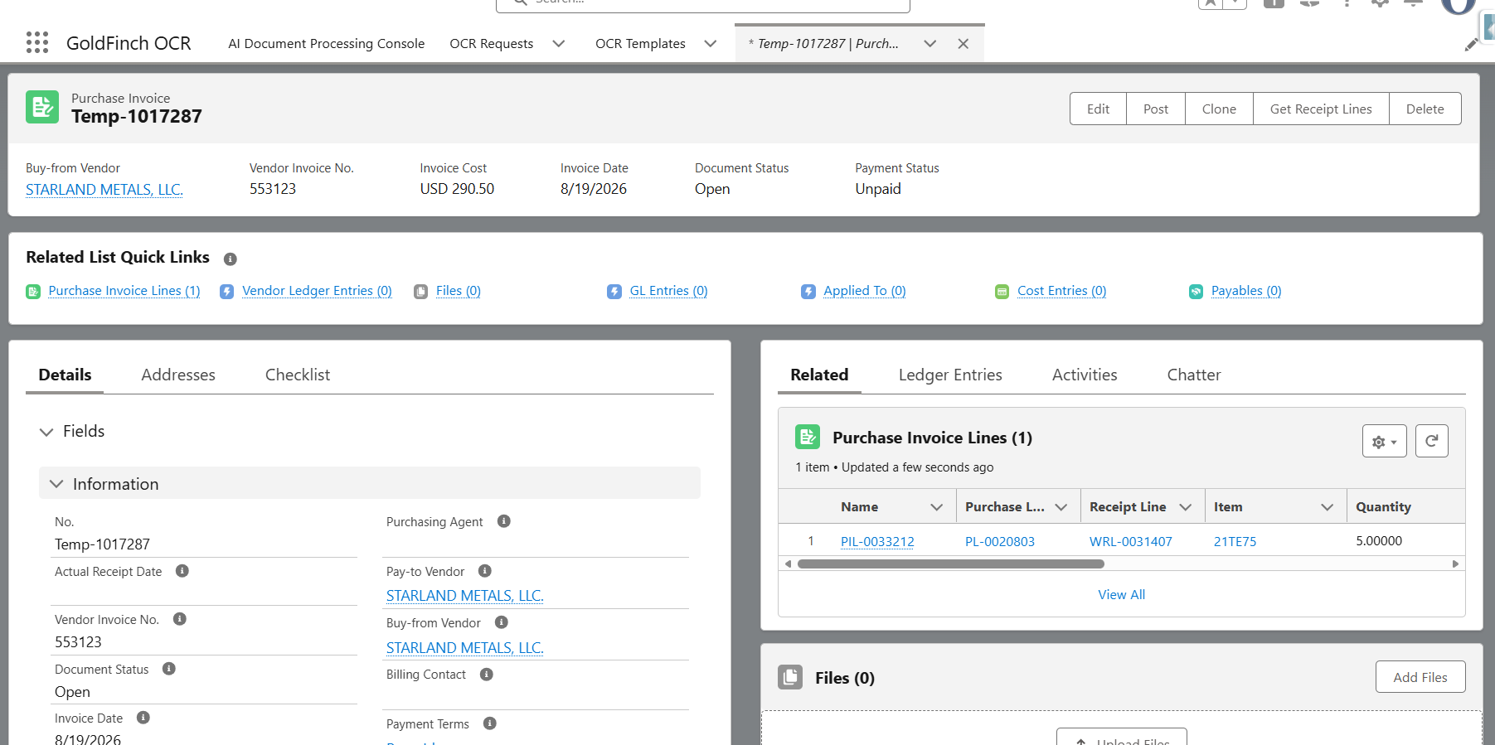Click the Payables quick link icon

(x=1196, y=292)
